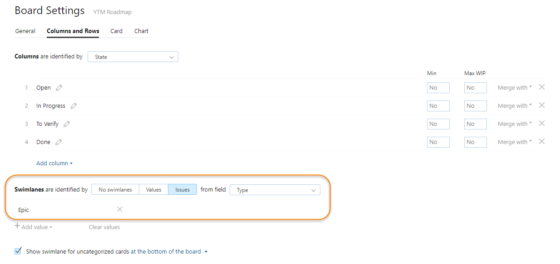Remove the Open column with X icon

pos(541,87)
